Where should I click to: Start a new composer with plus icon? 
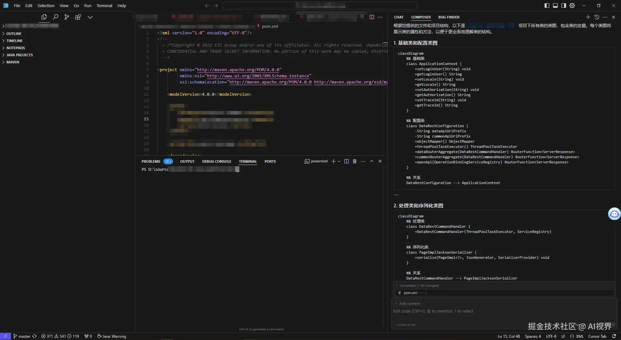pos(588,17)
